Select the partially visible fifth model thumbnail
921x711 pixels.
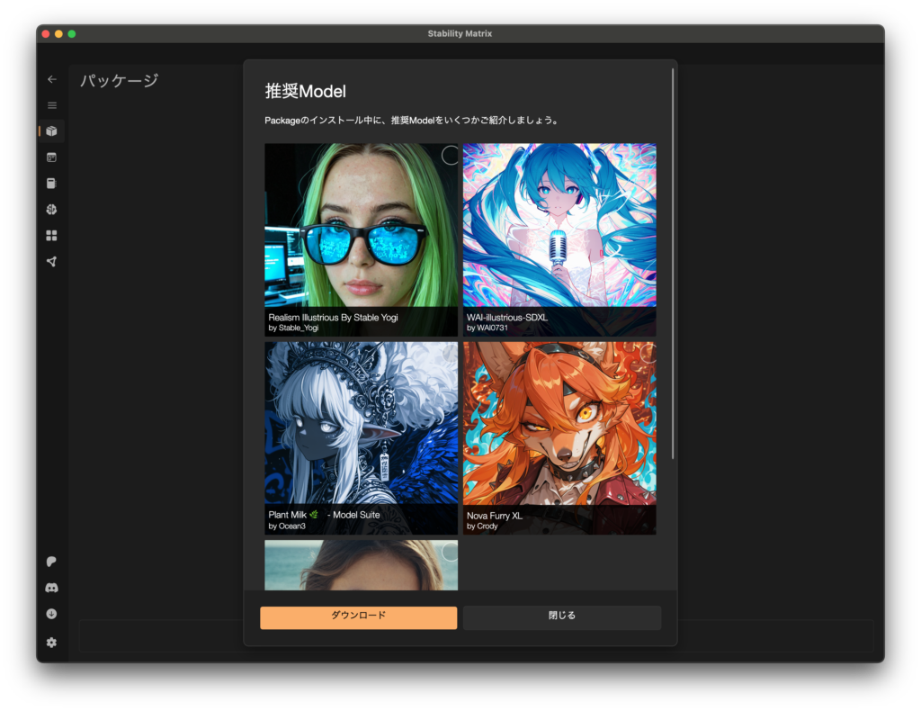361,565
